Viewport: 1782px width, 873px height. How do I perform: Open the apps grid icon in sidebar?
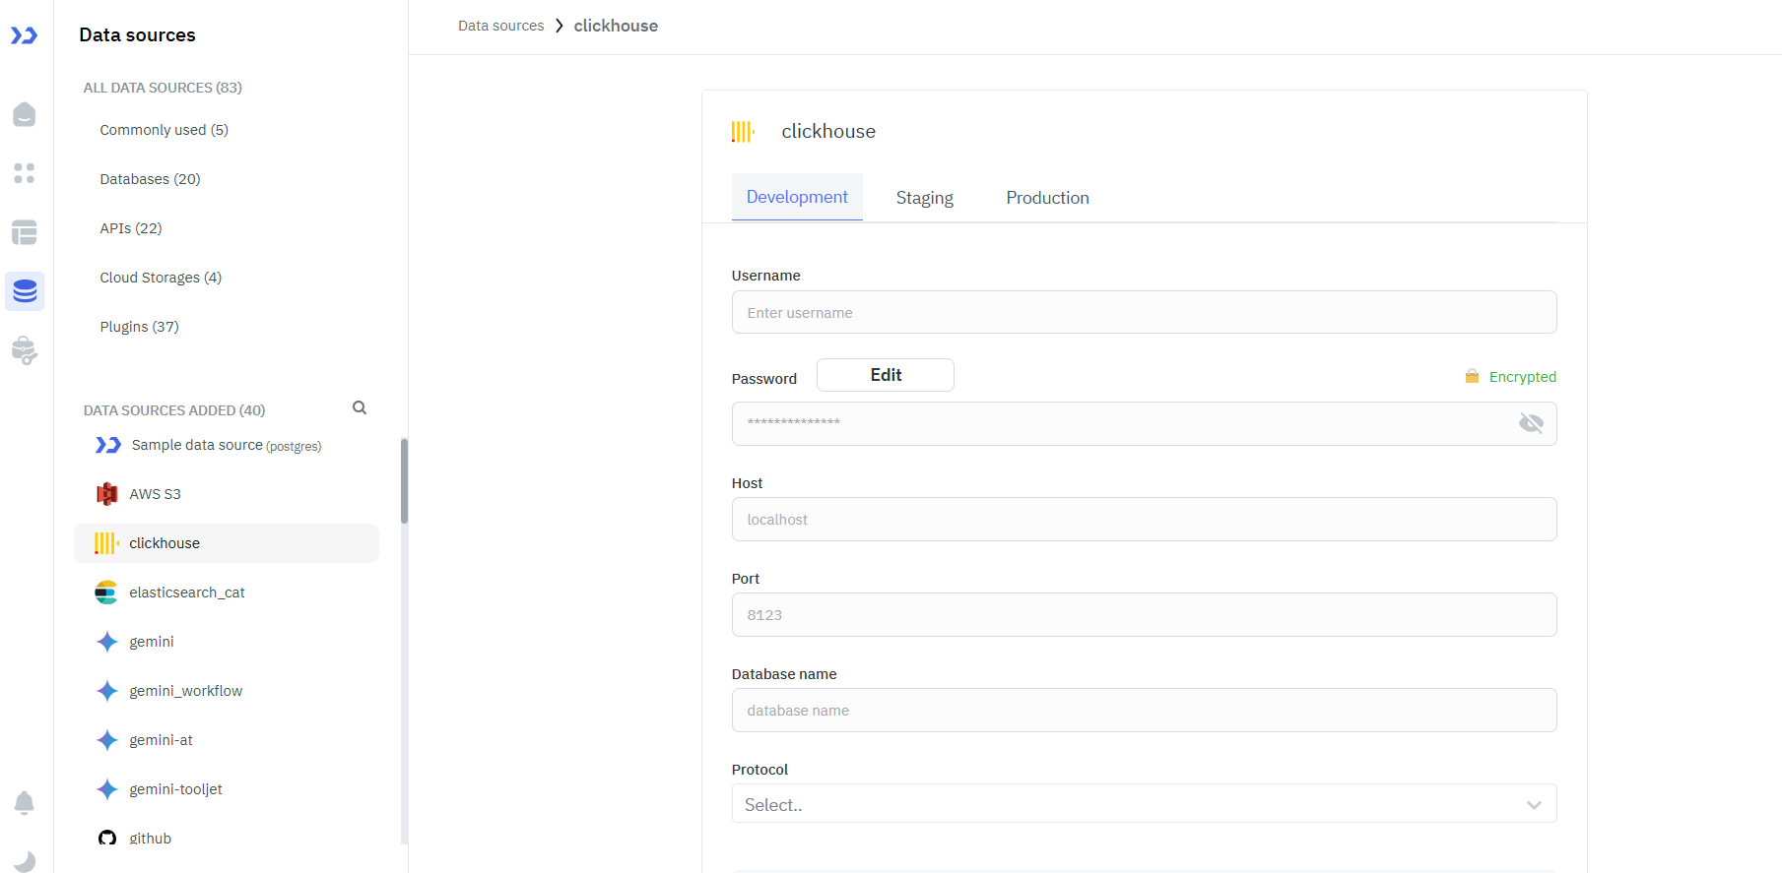tap(25, 173)
